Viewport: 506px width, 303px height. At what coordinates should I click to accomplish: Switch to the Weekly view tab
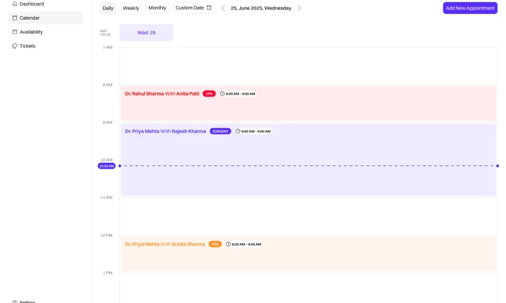coord(131,8)
